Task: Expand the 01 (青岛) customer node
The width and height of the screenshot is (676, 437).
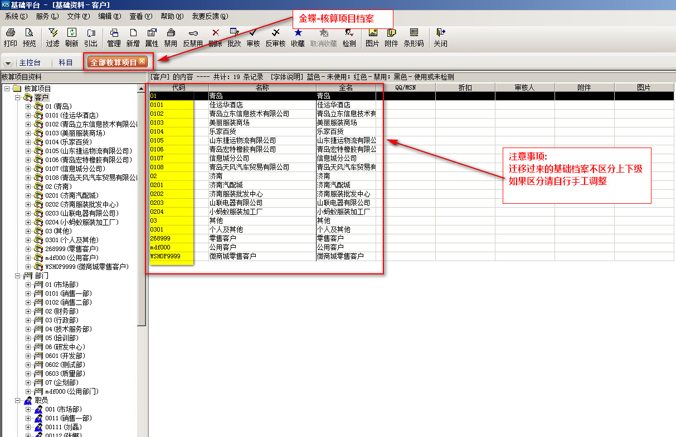Action: [28, 106]
